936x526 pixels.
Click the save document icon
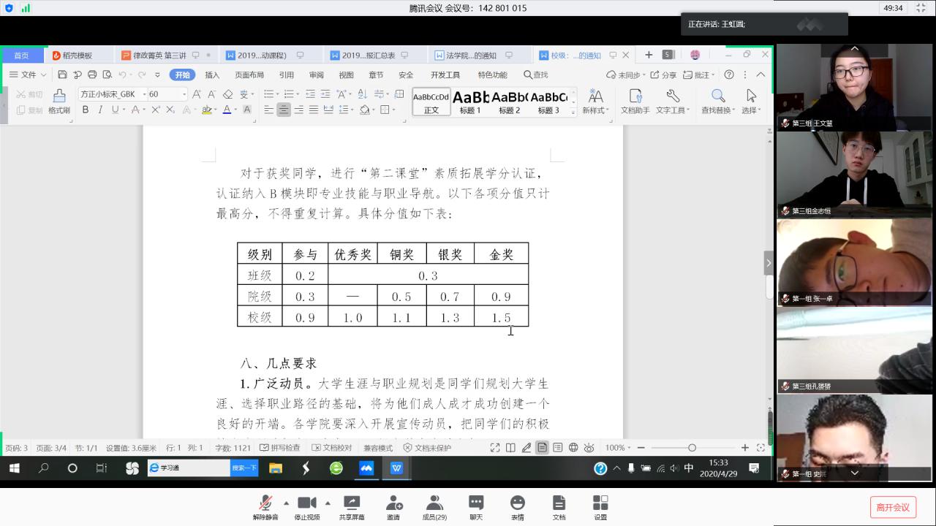pyautogui.click(x=62, y=75)
